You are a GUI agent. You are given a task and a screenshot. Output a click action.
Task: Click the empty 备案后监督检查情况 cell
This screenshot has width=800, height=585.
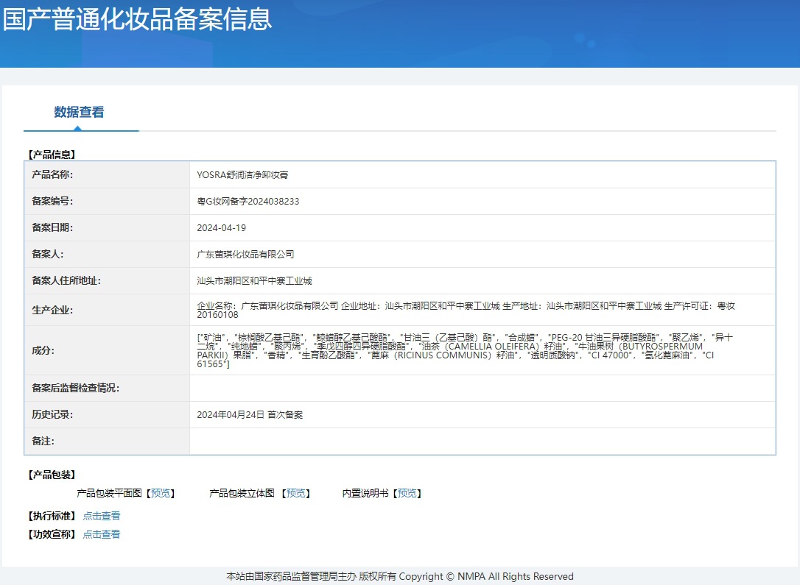(483, 389)
